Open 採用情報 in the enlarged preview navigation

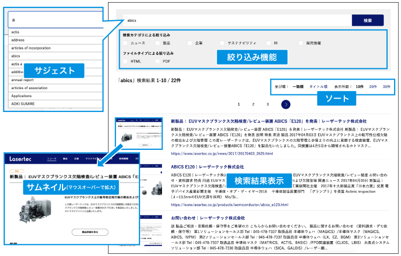[124, 158]
